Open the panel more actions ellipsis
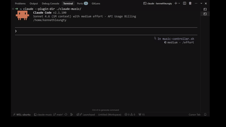The image size is (226, 127). 196,3
